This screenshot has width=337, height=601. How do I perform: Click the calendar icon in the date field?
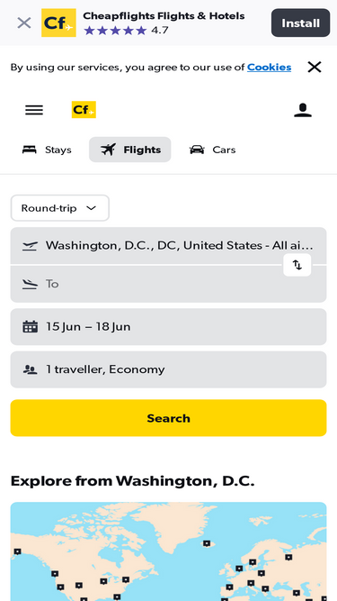point(30,326)
